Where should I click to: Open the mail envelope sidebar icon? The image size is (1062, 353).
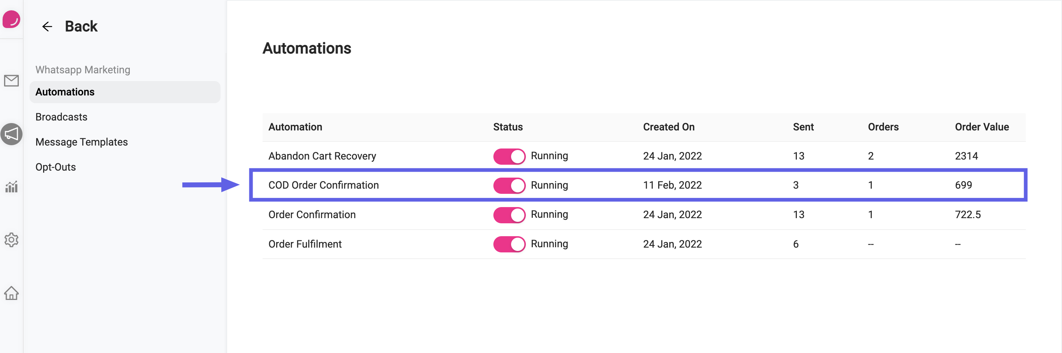click(x=11, y=81)
